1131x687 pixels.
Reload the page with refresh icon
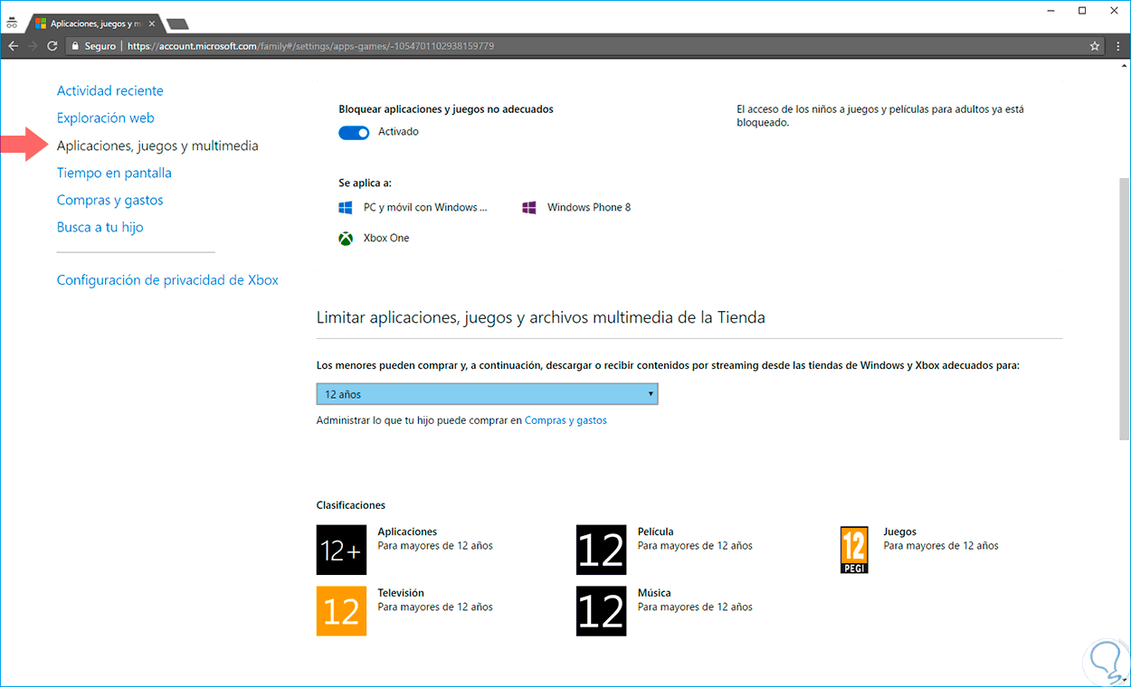point(52,46)
